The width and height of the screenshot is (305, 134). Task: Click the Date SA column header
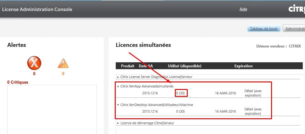pyautogui.click(x=146, y=66)
